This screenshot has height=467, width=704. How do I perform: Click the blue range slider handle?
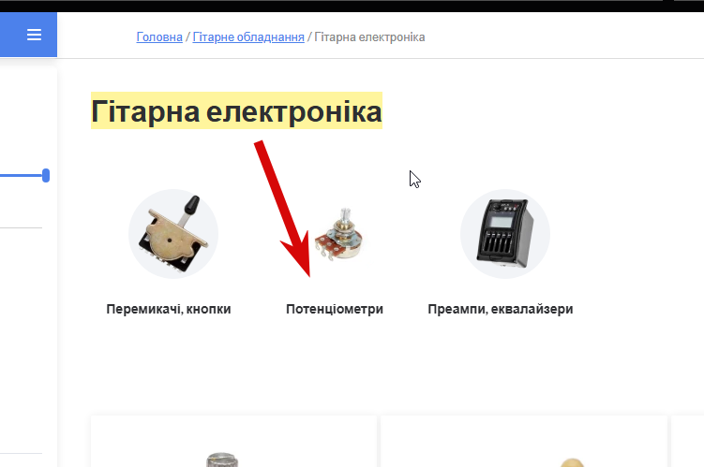tap(46, 175)
